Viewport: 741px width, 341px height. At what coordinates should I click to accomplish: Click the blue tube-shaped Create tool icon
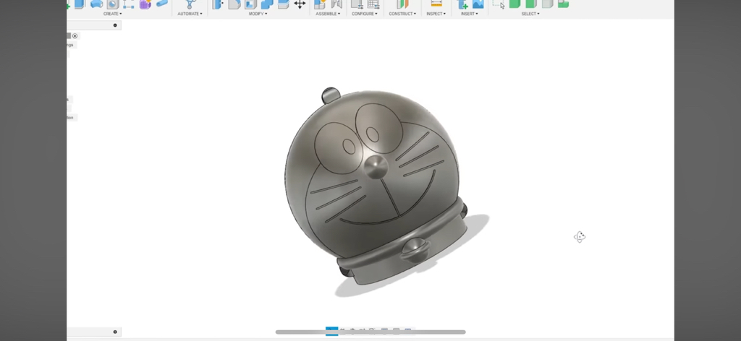tap(161, 4)
